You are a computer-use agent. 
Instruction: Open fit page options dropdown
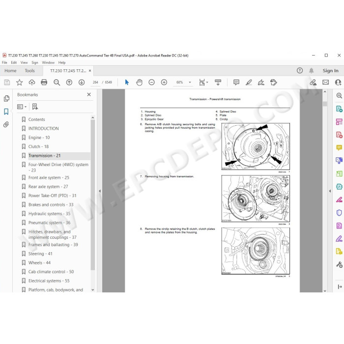[203, 83]
